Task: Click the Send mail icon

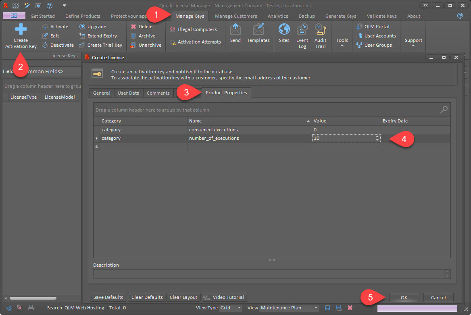Action: (x=235, y=29)
